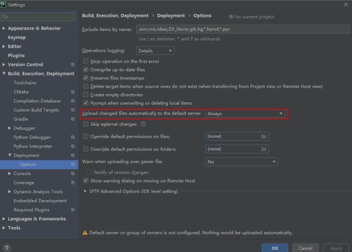Viewport: 352px width, 252px height.
Task: Click the help question mark icon
Action: pos(7,248)
